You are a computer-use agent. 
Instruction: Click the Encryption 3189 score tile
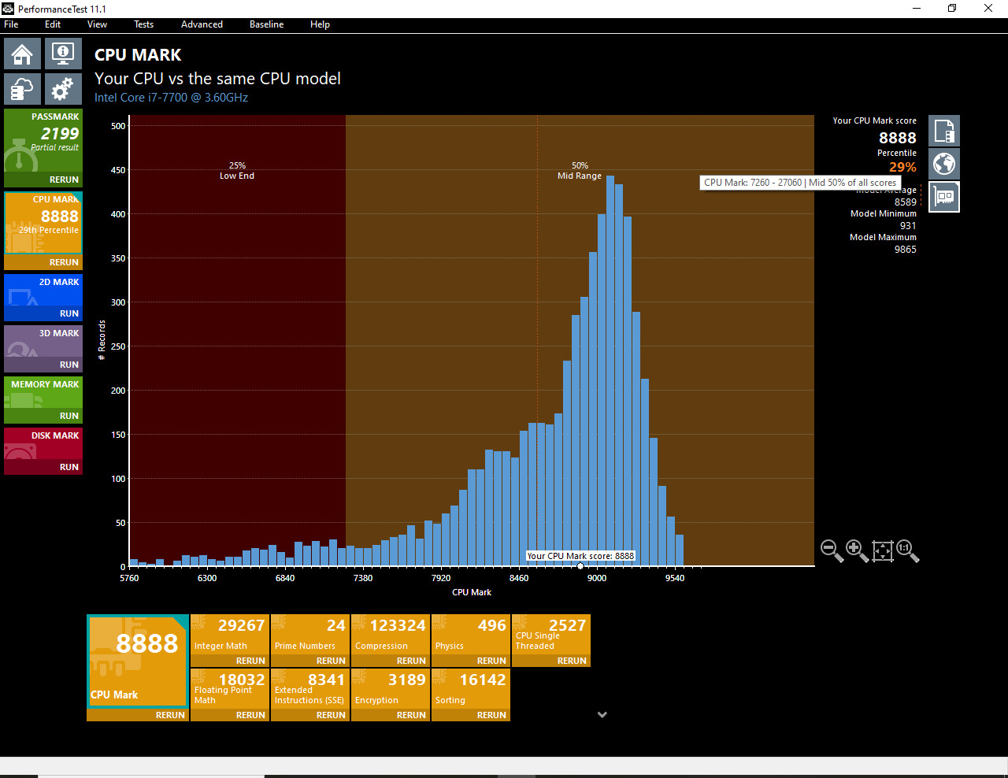(x=391, y=689)
